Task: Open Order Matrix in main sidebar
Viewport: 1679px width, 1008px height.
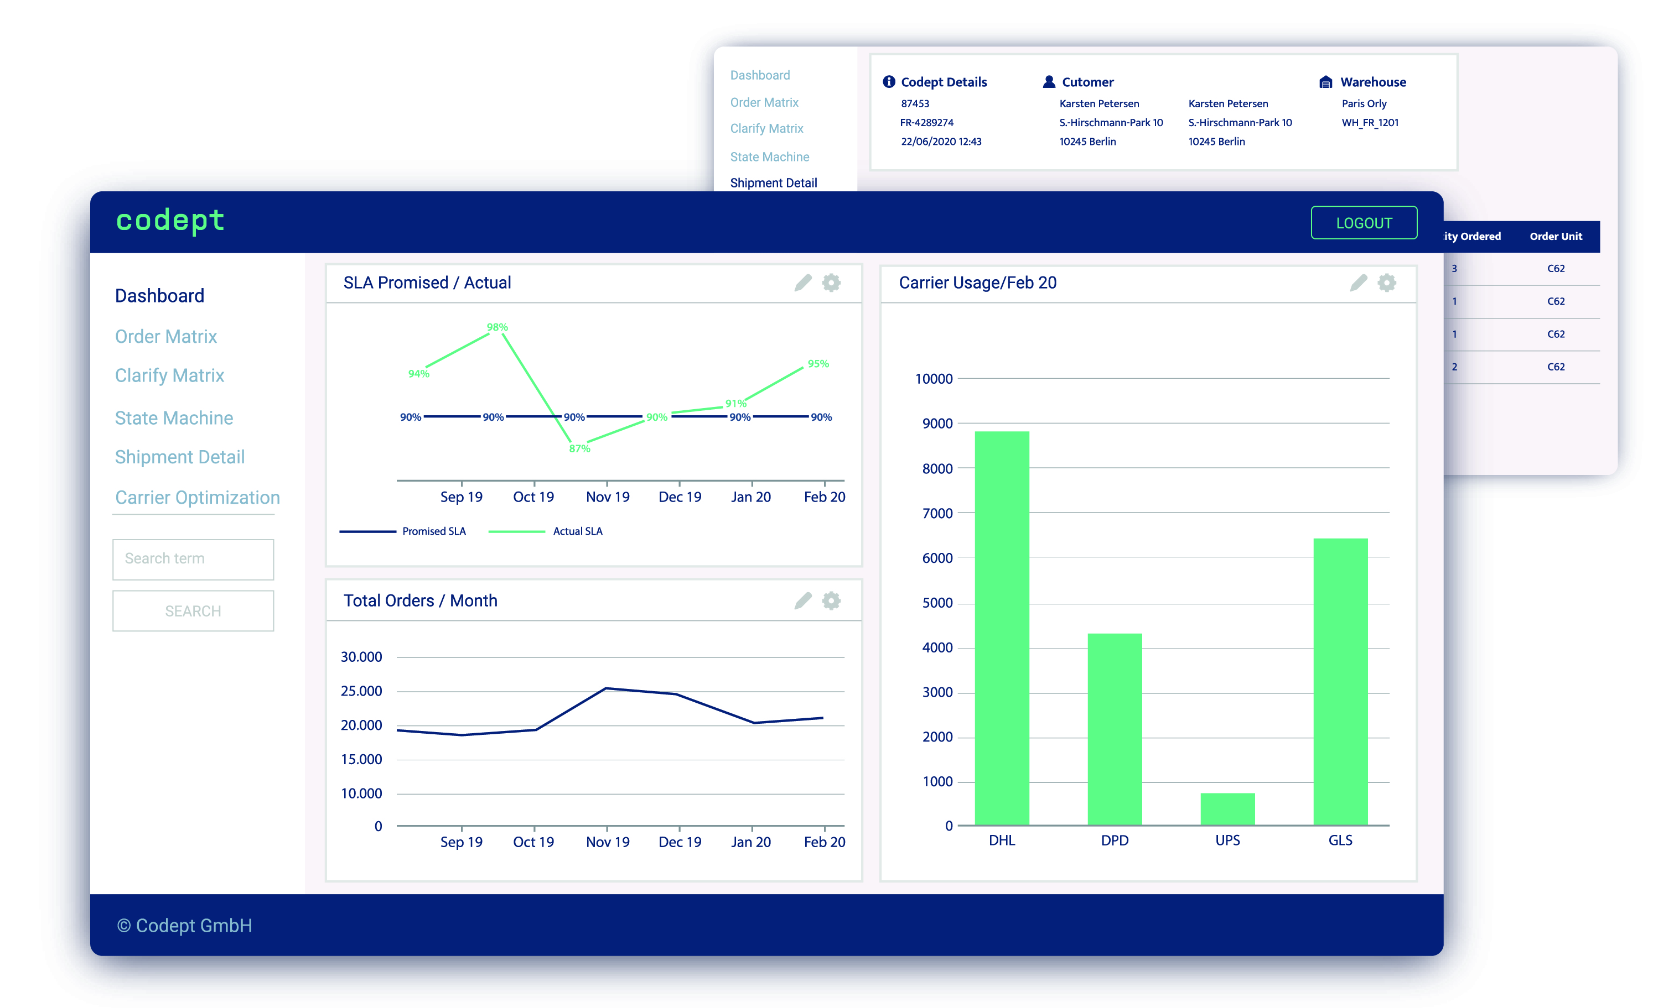Action: click(166, 336)
